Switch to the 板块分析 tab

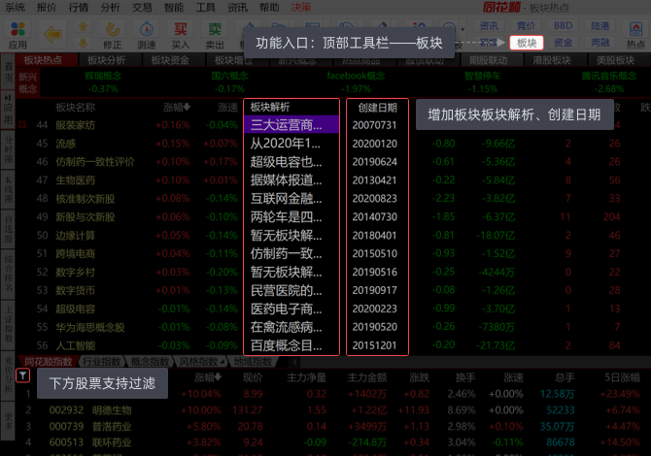point(107,60)
